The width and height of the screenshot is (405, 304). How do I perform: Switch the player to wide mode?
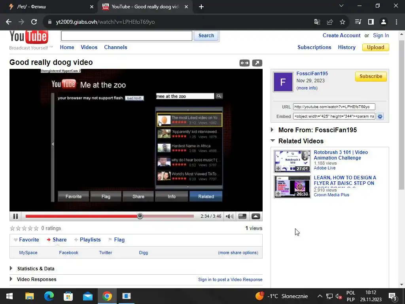coord(244,63)
